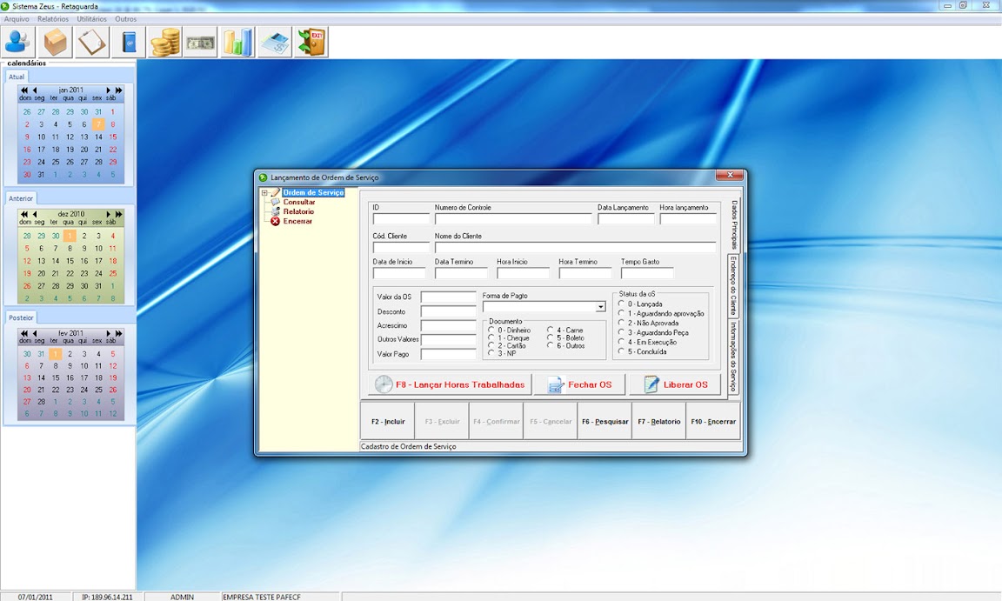The width and height of the screenshot is (1002, 601).
Task: Click the Valor da OS input field
Action: [449, 297]
